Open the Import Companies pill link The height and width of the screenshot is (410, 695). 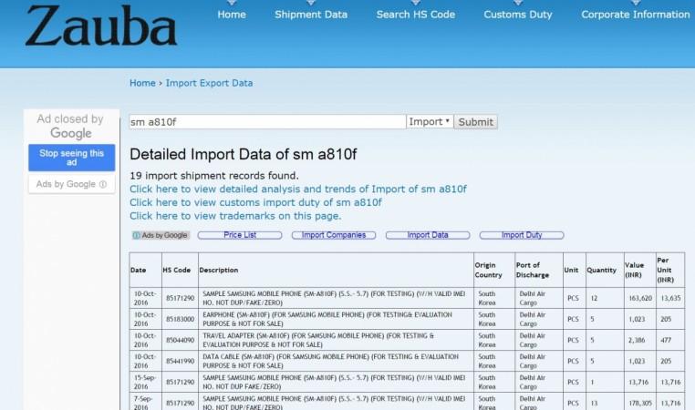[334, 235]
